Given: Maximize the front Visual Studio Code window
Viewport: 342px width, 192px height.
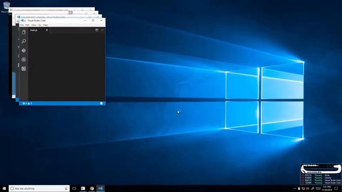Looking at the screenshot, I should (93, 20).
